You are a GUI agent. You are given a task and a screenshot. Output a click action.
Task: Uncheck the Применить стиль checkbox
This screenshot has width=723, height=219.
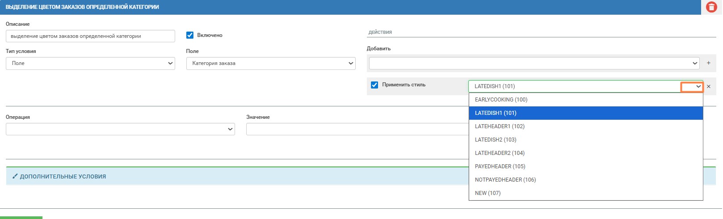click(x=374, y=85)
